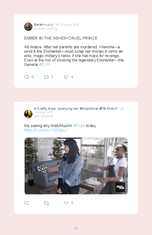Like the Crafty Arab tweet
Image resolution: width=152 pixels, height=235 pixels.
tap(66, 203)
